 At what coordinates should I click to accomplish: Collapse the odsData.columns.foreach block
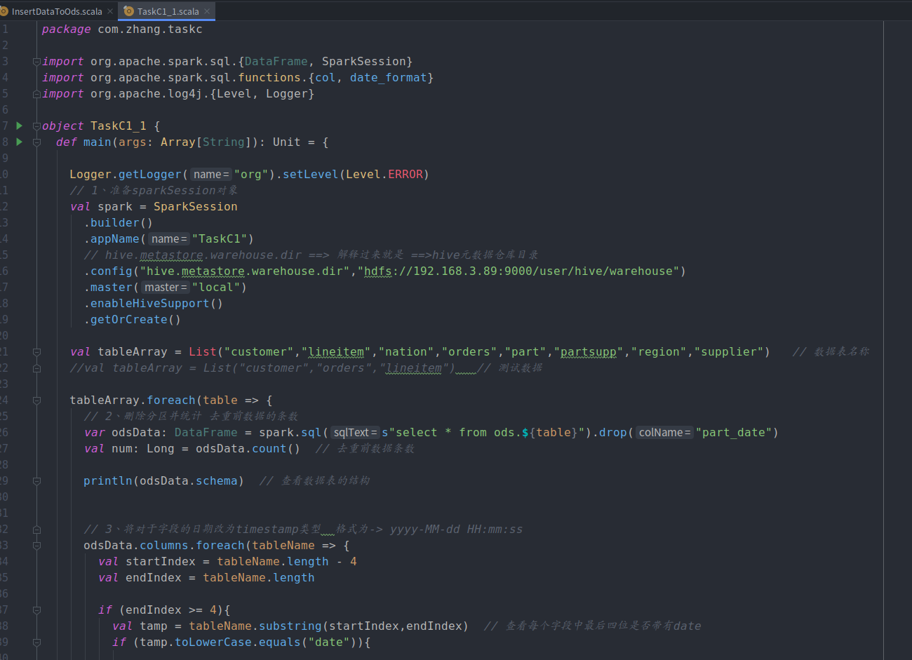tap(36, 546)
